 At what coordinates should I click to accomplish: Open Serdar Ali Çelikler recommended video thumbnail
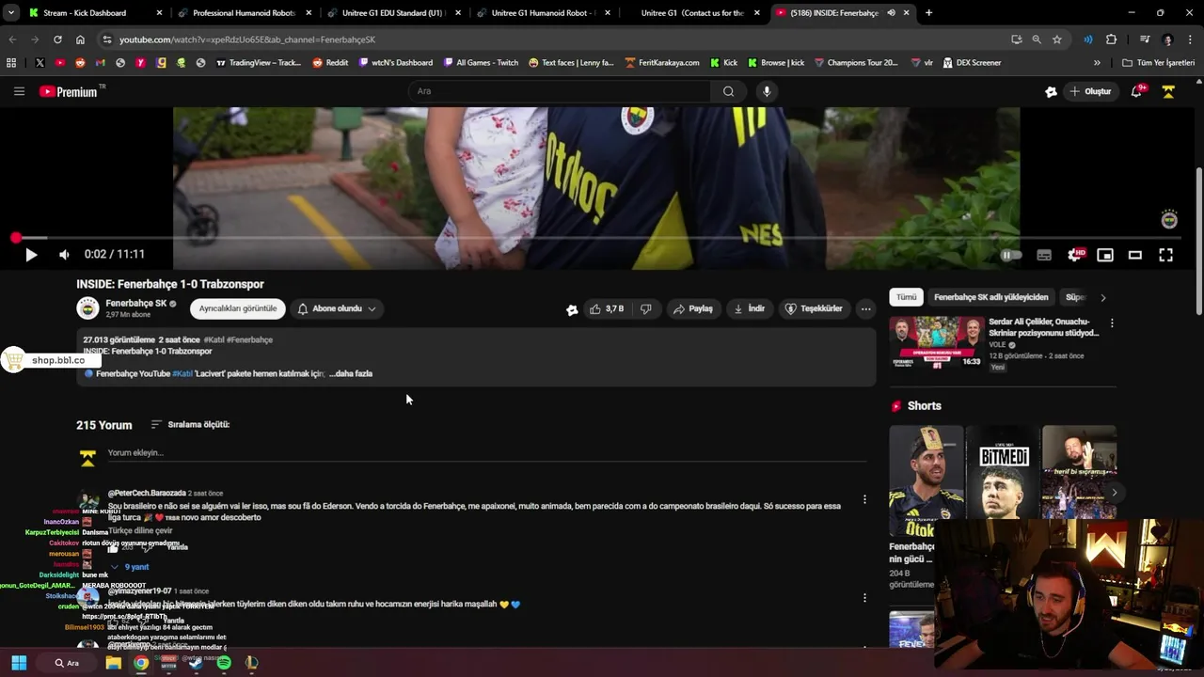(x=937, y=343)
